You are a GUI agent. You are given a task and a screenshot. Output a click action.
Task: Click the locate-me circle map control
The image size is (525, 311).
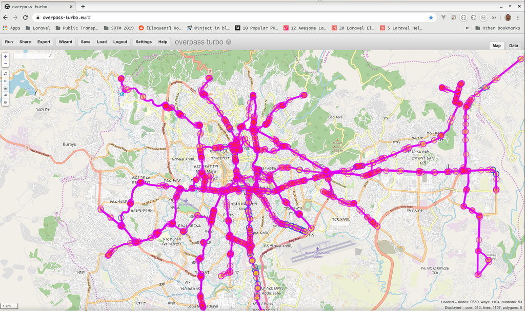click(x=5, y=81)
